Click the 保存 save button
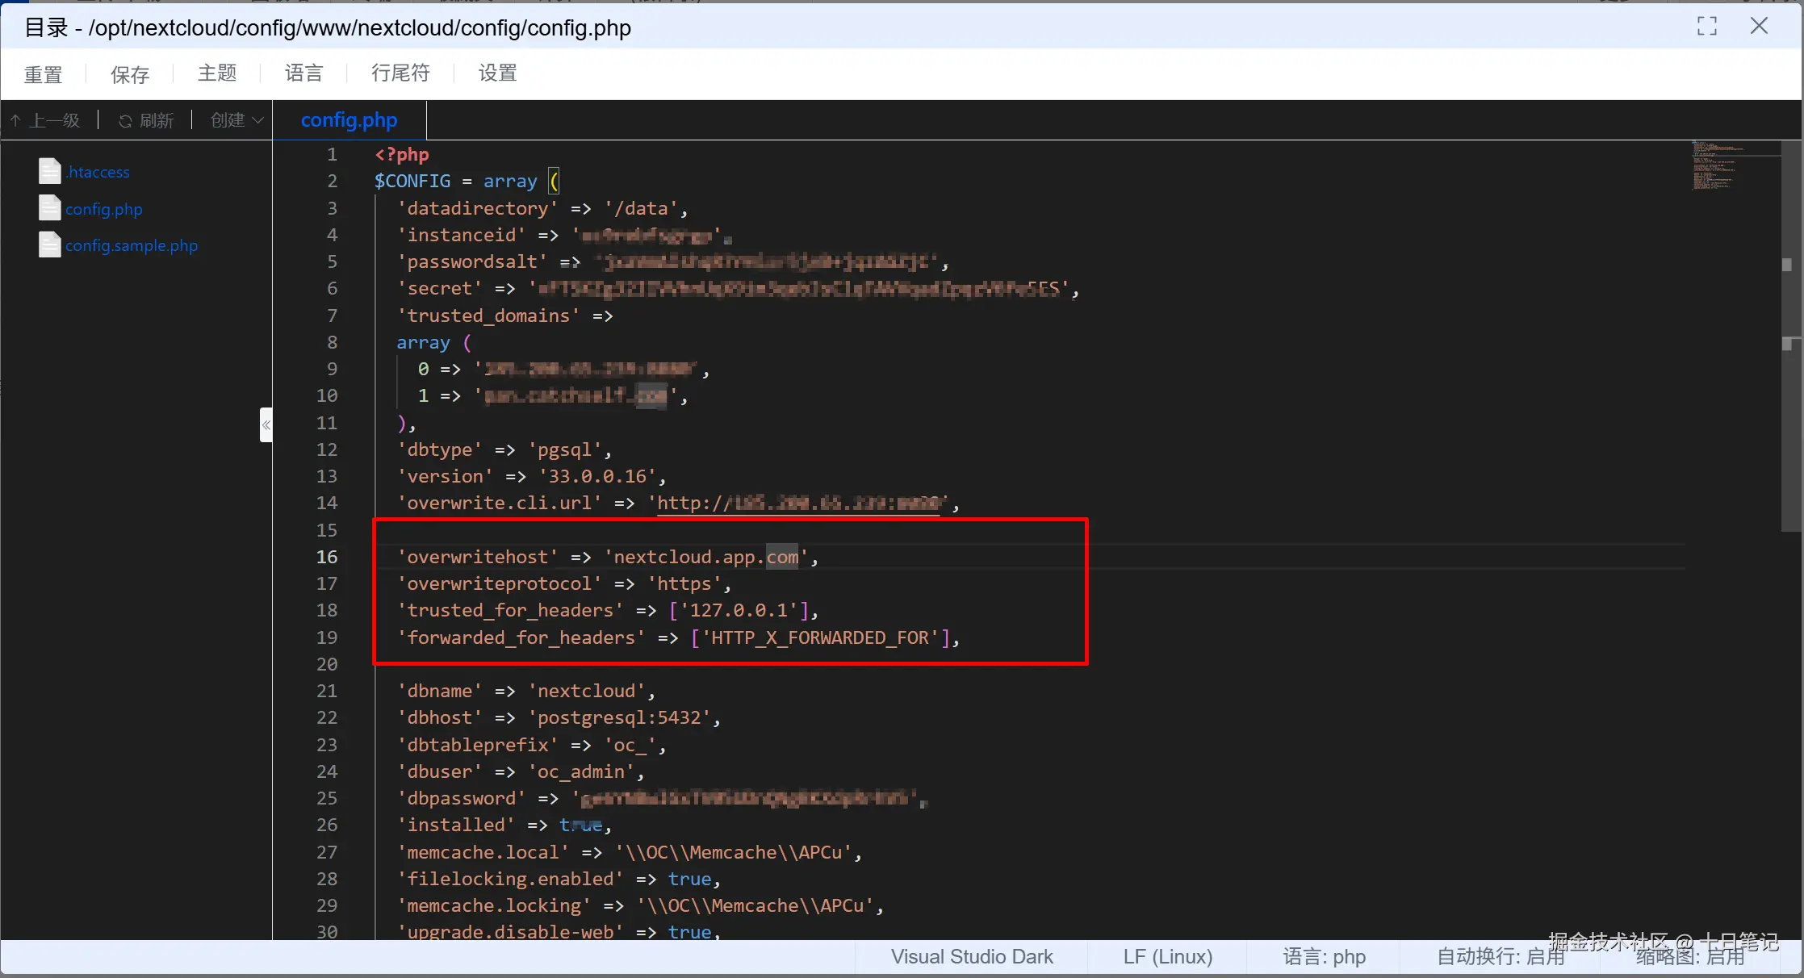Image resolution: width=1804 pixels, height=978 pixels. pyautogui.click(x=129, y=75)
